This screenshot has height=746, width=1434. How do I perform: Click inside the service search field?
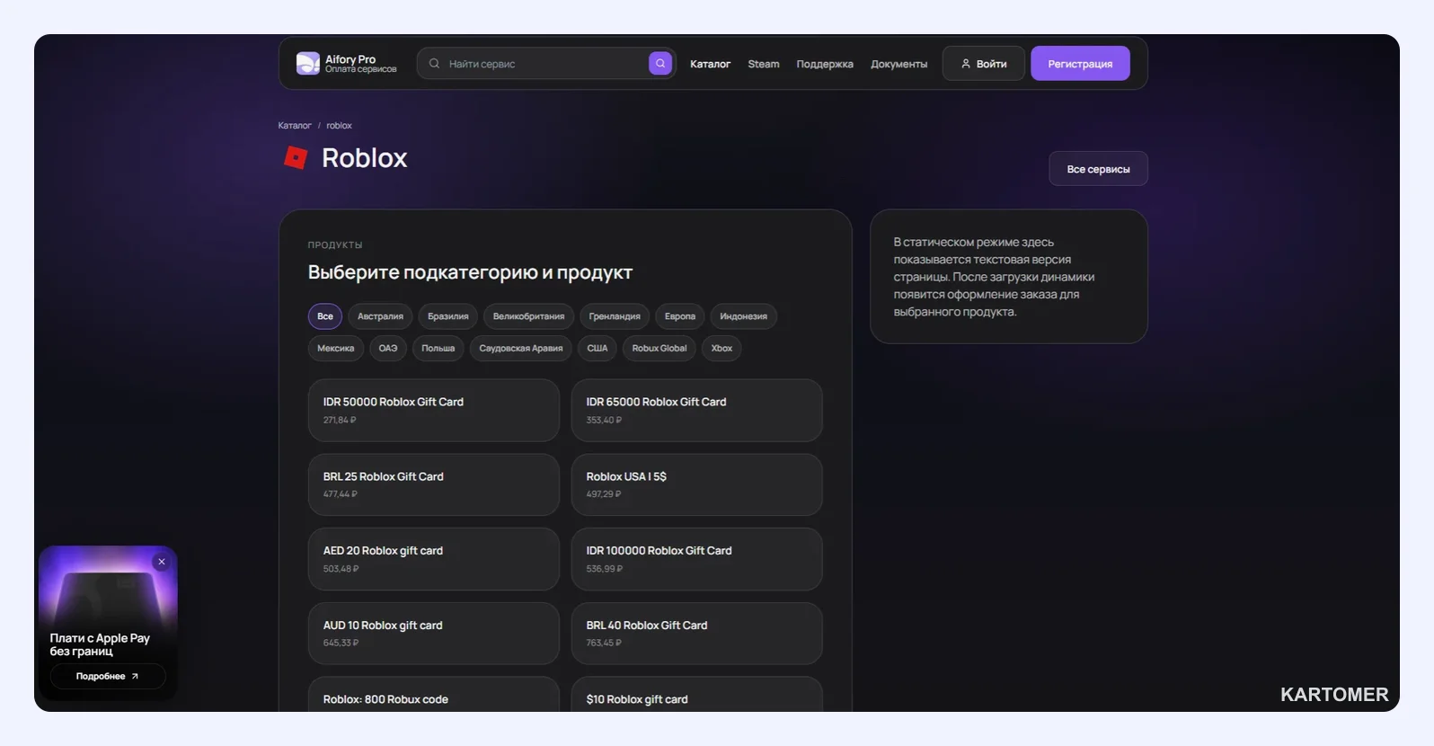pyautogui.click(x=544, y=64)
